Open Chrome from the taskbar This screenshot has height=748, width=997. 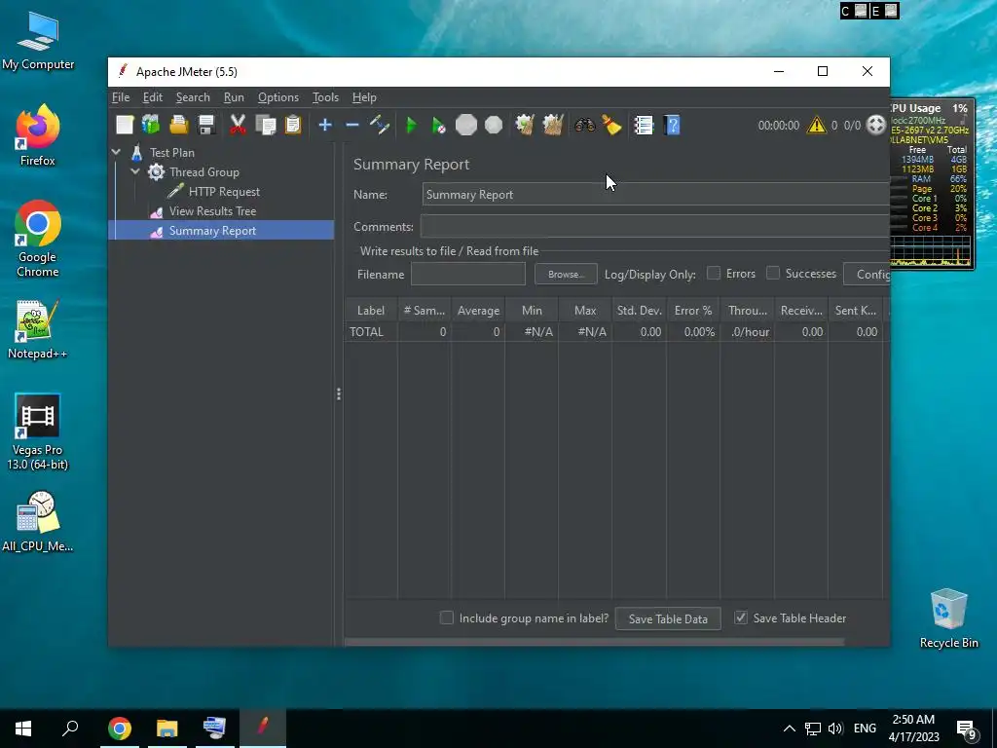120,729
